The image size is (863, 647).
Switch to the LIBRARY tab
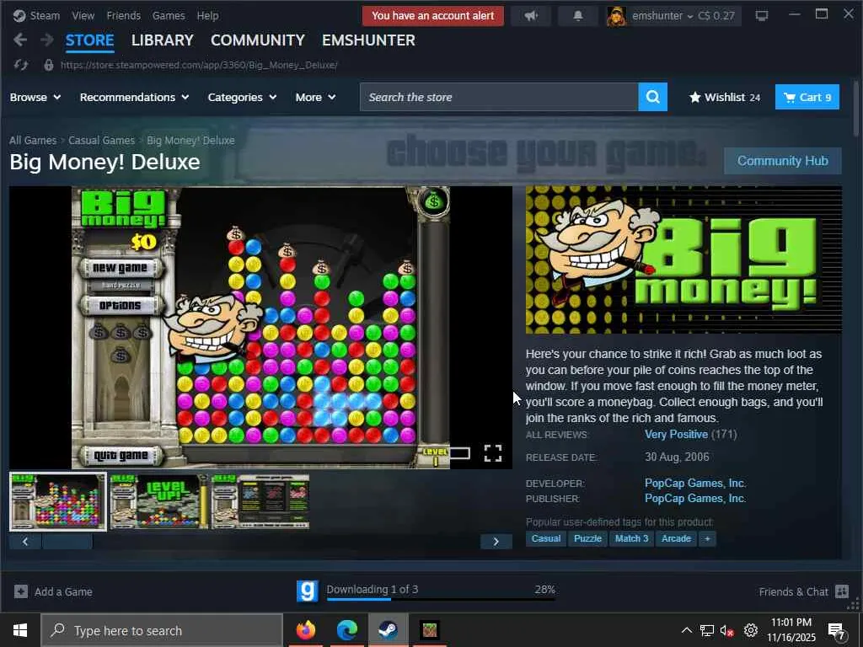point(163,40)
